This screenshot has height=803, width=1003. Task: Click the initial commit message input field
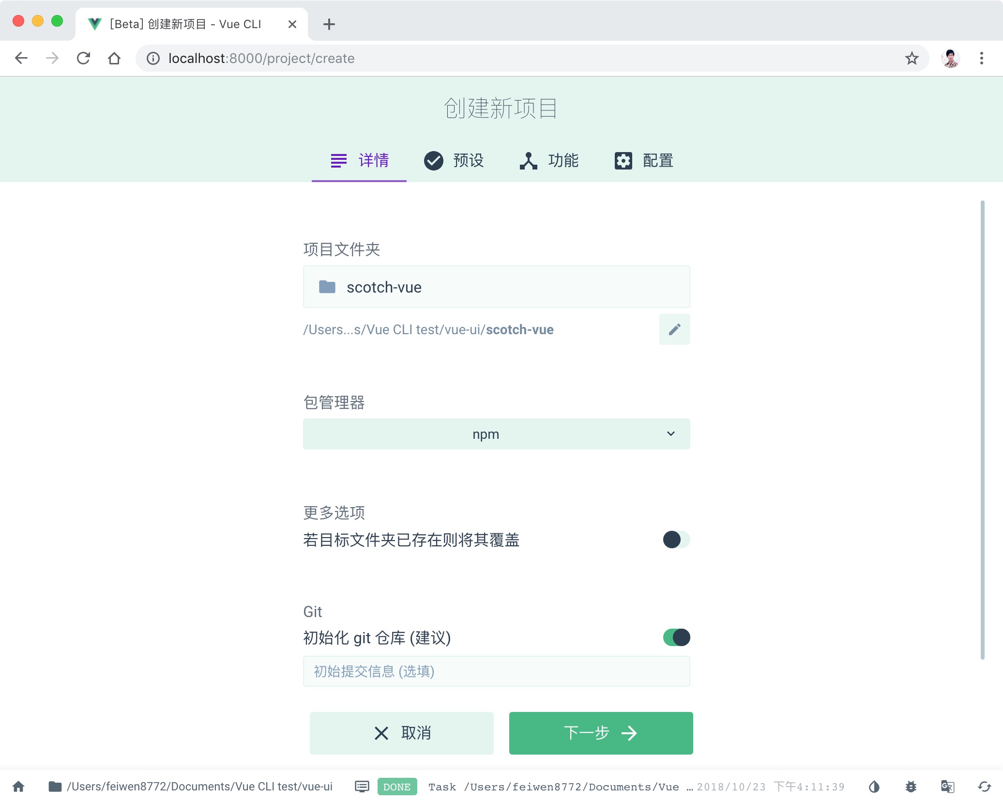pyautogui.click(x=496, y=671)
